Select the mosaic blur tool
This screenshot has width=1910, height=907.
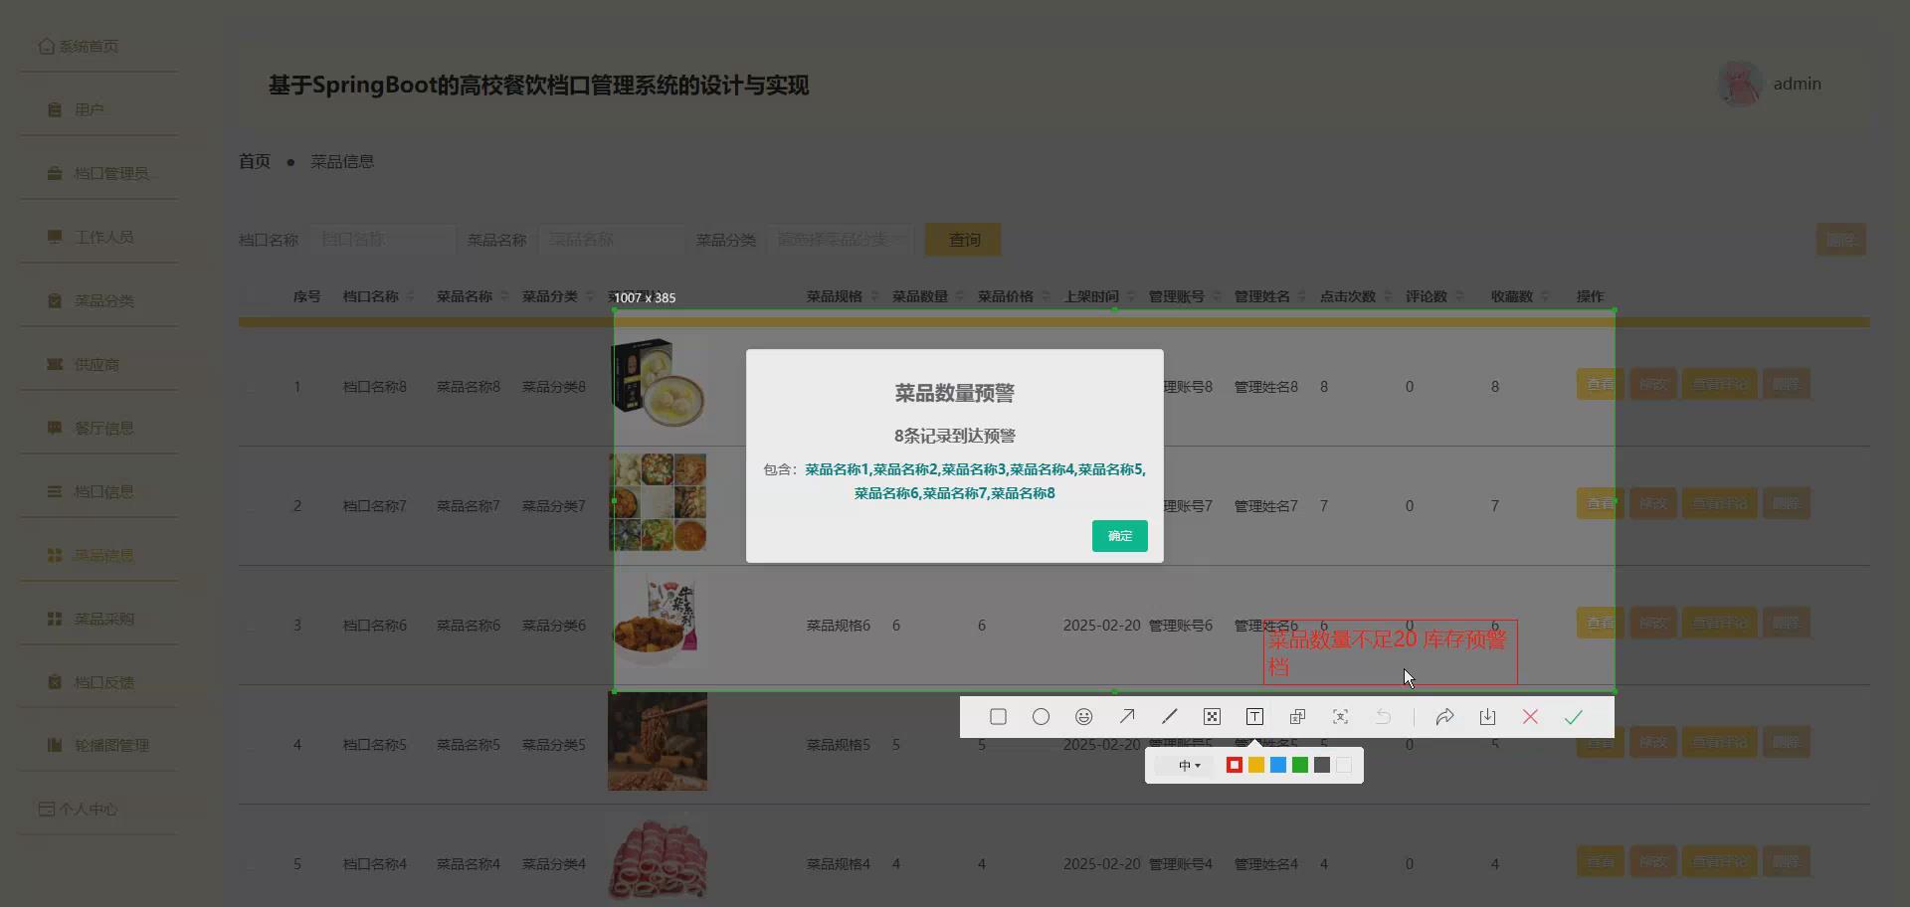[x=1212, y=717]
